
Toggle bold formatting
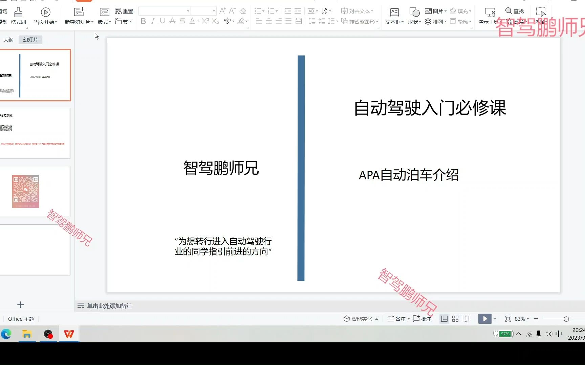click(x=143, y=21)
